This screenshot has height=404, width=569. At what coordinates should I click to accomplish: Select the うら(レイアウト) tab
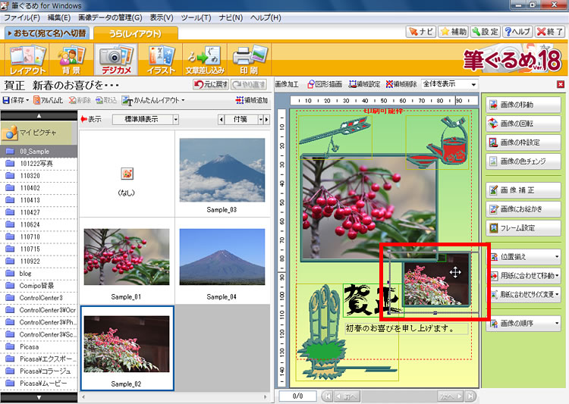point(135,33)
